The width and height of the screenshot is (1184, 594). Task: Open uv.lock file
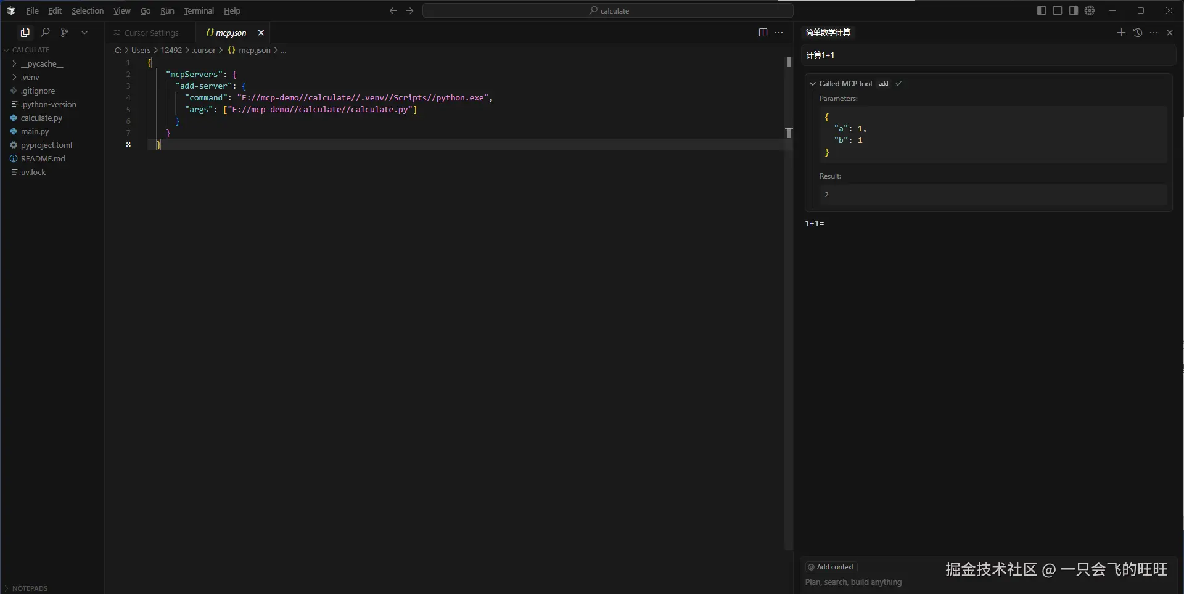pyautogui.click(x=52, y=172)
